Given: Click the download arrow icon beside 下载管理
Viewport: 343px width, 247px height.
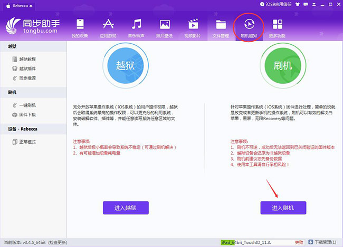Looking at the screenshot, I should pyautogui.click(x=311, y=242).
